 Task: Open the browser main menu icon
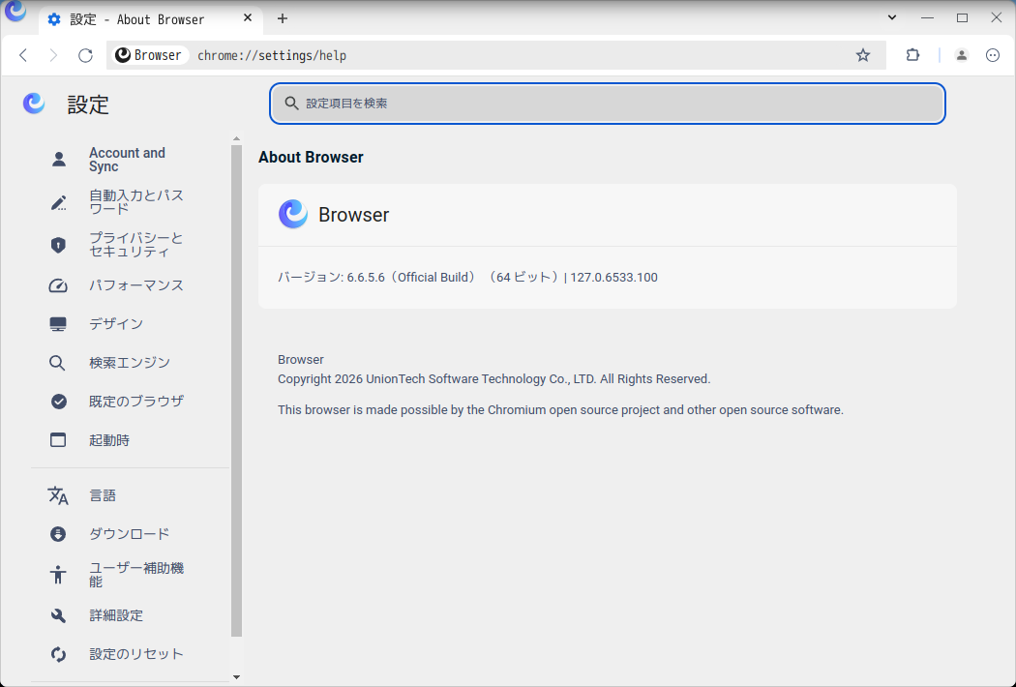pyautogui.click(x=993, y=55)
